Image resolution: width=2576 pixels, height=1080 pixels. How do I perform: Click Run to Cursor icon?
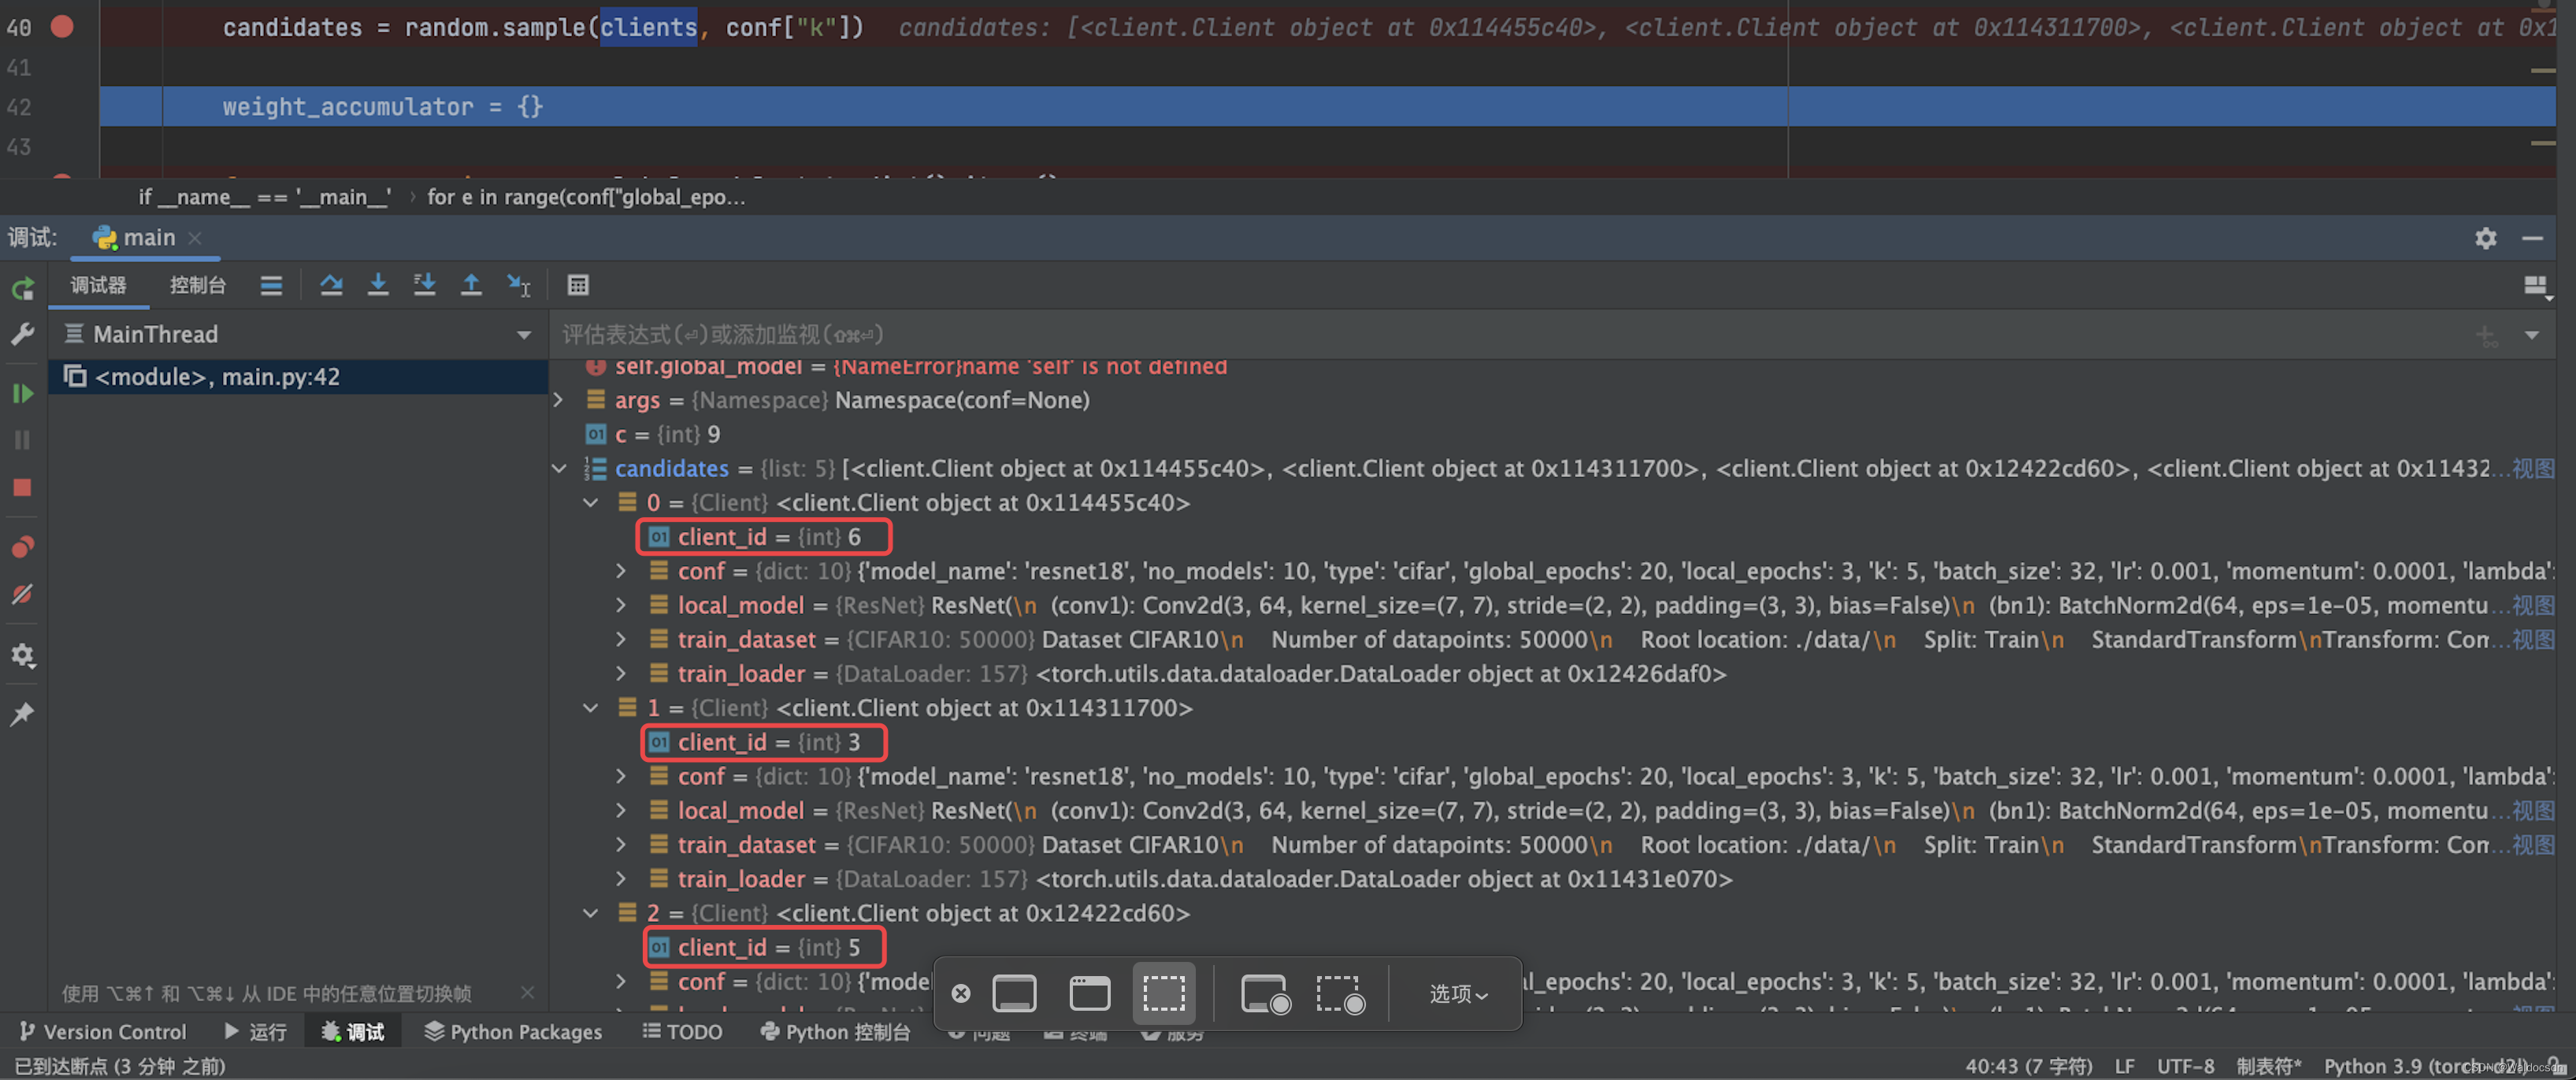(518, 286)
